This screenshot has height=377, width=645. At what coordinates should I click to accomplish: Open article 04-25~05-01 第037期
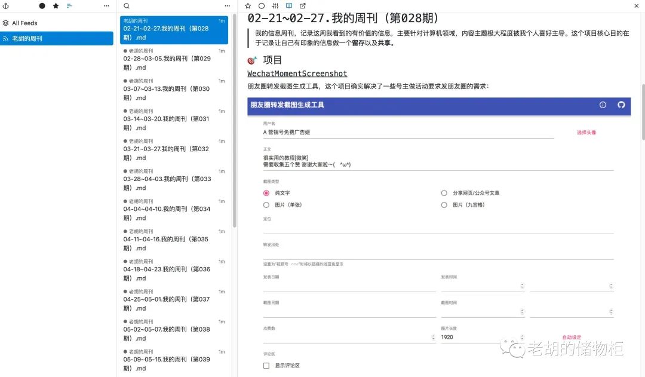point(174,300)
